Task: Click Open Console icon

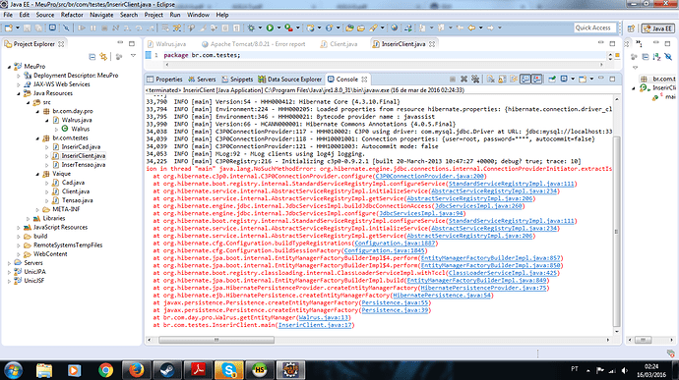Action: click(583, 80)
